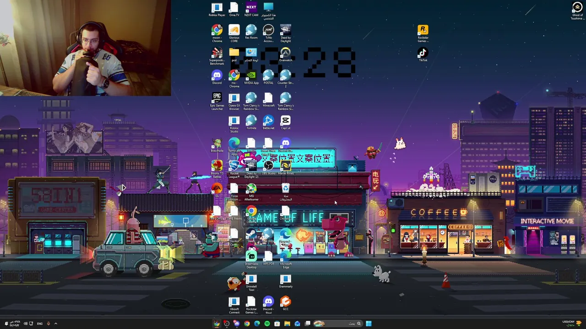This screenshot has width=586, height=329.
Task: Open the Battle.net launcher icon
Action: coord(268,122)
